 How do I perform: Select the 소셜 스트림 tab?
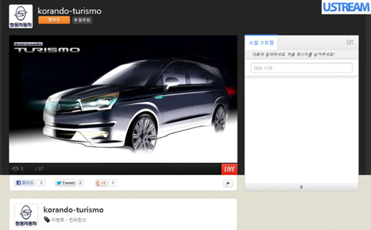(x=261, y=43)
